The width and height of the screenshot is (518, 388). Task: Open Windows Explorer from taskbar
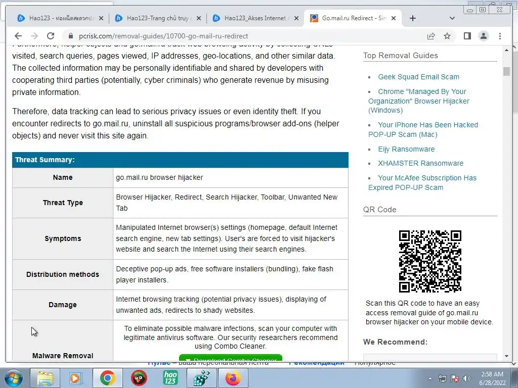[x=45, y=378]
